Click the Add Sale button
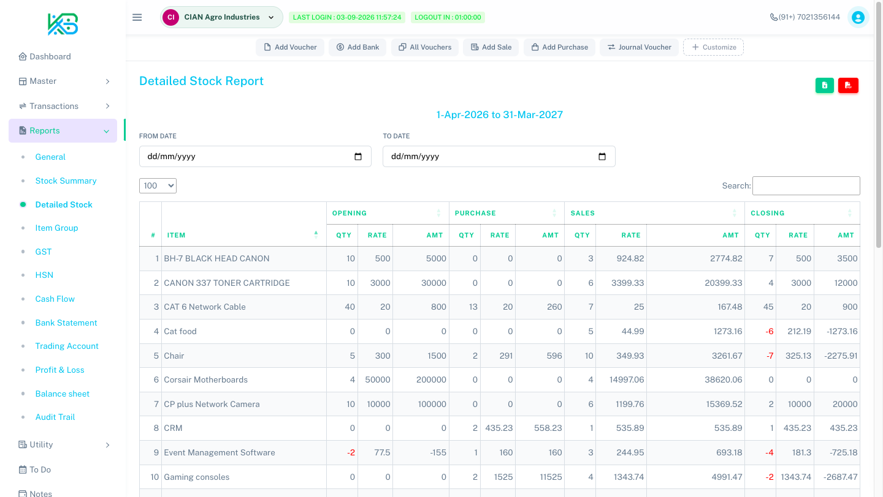Viewport: 883px width, 497px height. click(x=491, y=47)
